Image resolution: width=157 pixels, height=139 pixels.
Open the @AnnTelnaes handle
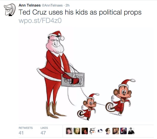(x=52, y=5)
